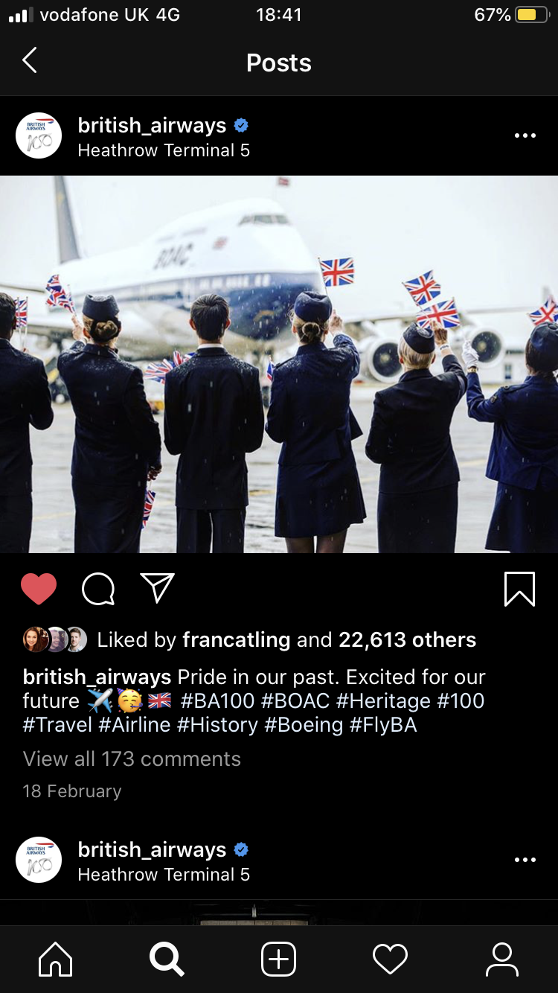Open the first post's three-dot options menu
The width and height of the screenshot is (558, 993).
[525, 135]
